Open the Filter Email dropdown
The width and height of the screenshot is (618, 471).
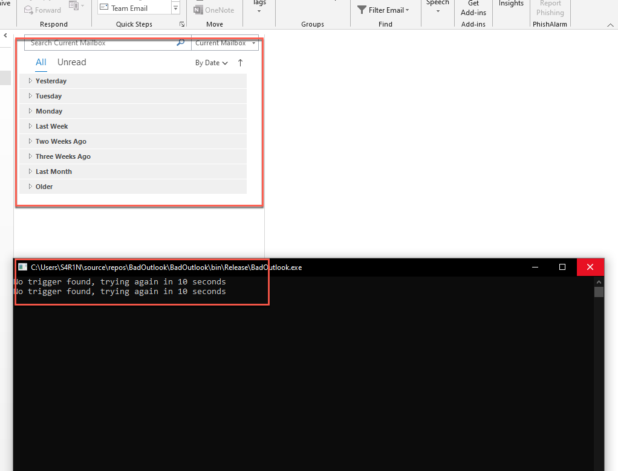coord(383,10)
